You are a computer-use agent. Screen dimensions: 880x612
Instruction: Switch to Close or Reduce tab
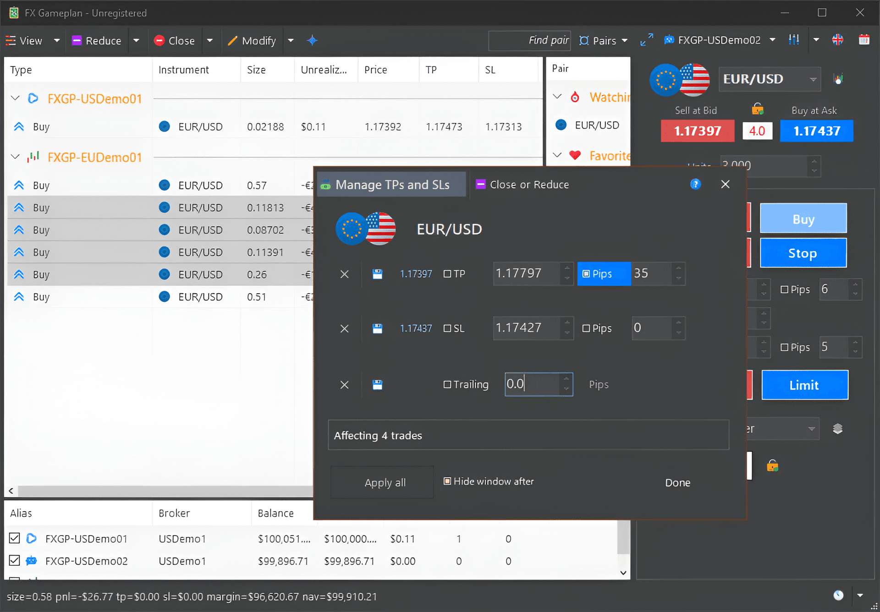523,185
